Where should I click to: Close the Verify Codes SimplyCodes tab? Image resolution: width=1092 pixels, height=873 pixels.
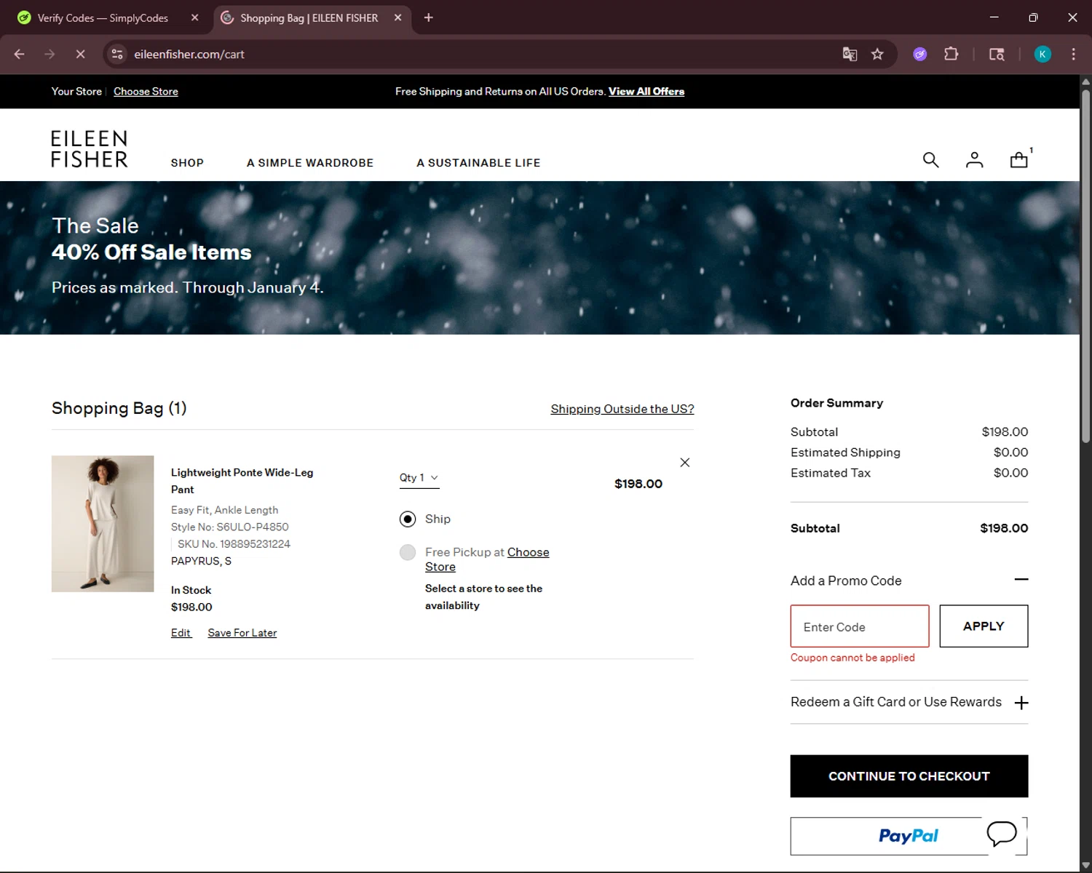pos(194,17)
